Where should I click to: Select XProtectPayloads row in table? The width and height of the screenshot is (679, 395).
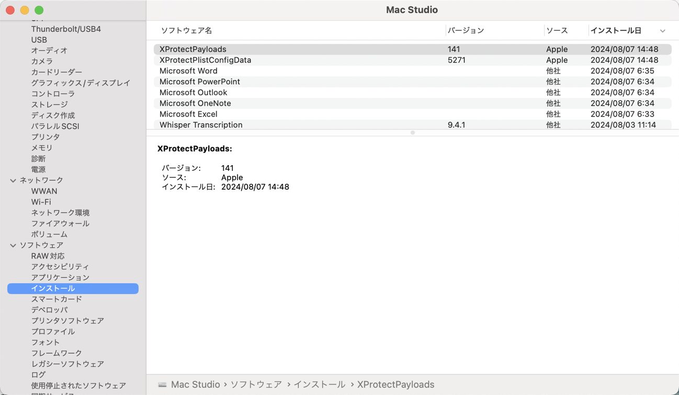point(412,49)
